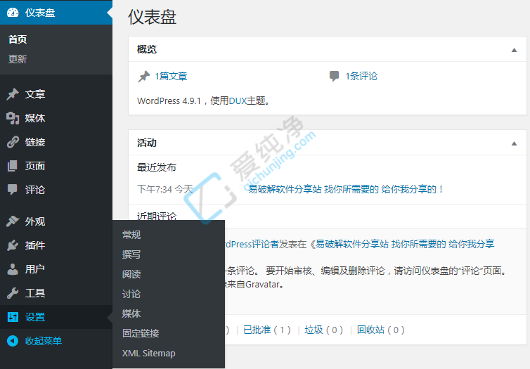Click the paintbrush icon beside 外观

coord(13,221)
